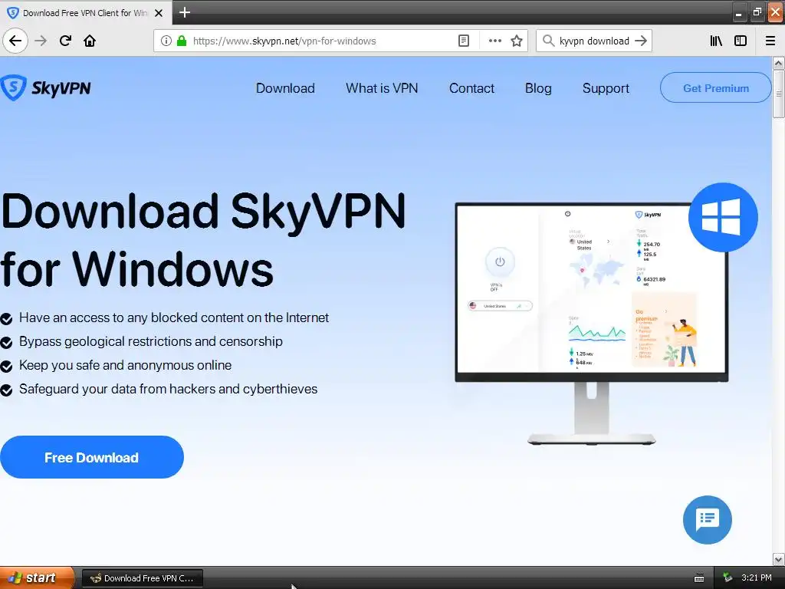The height and width of the screenshot is (589, 785).
Task: Click the SkyVPN app monitor preview image
Action: [591, 323]
